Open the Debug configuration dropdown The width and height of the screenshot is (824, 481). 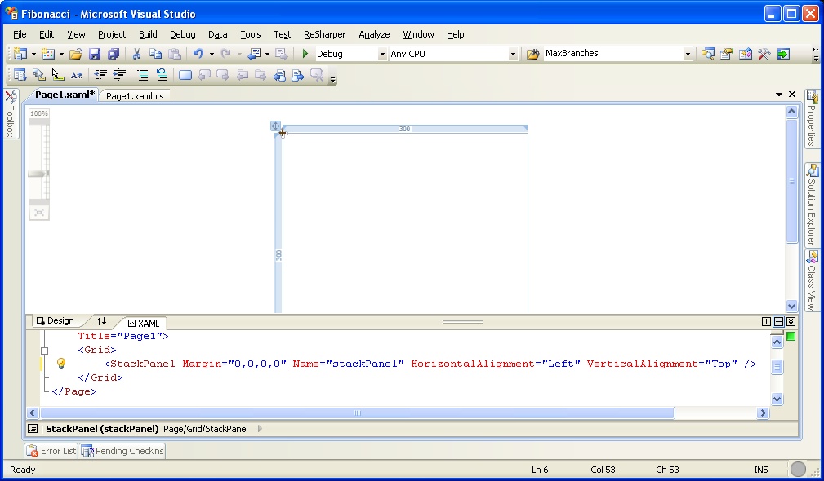coord(382,54)
